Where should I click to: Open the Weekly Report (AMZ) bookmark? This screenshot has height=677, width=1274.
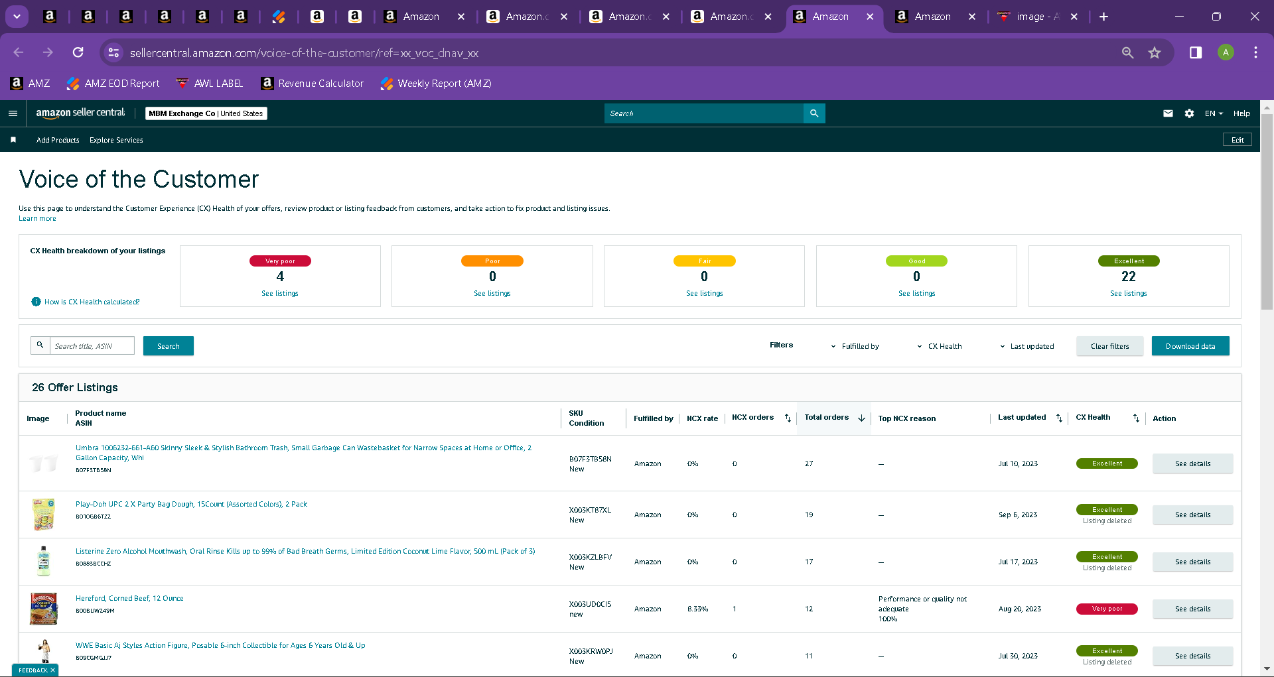click(x=436, y=84)
